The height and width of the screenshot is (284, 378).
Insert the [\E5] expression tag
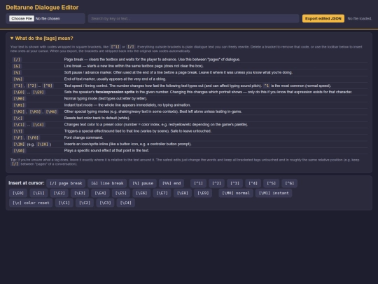tap(121, 193)
